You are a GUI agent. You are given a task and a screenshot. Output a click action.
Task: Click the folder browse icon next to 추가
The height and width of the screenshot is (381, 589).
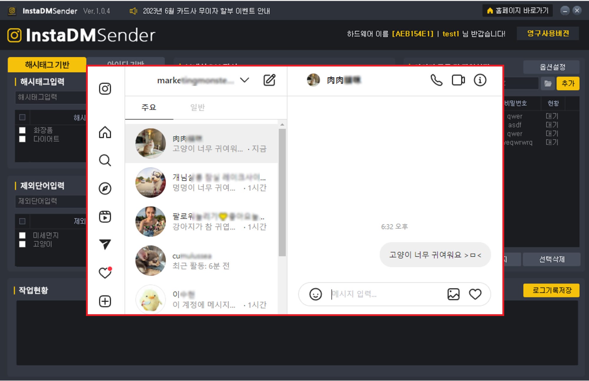[x=548, y=84]
